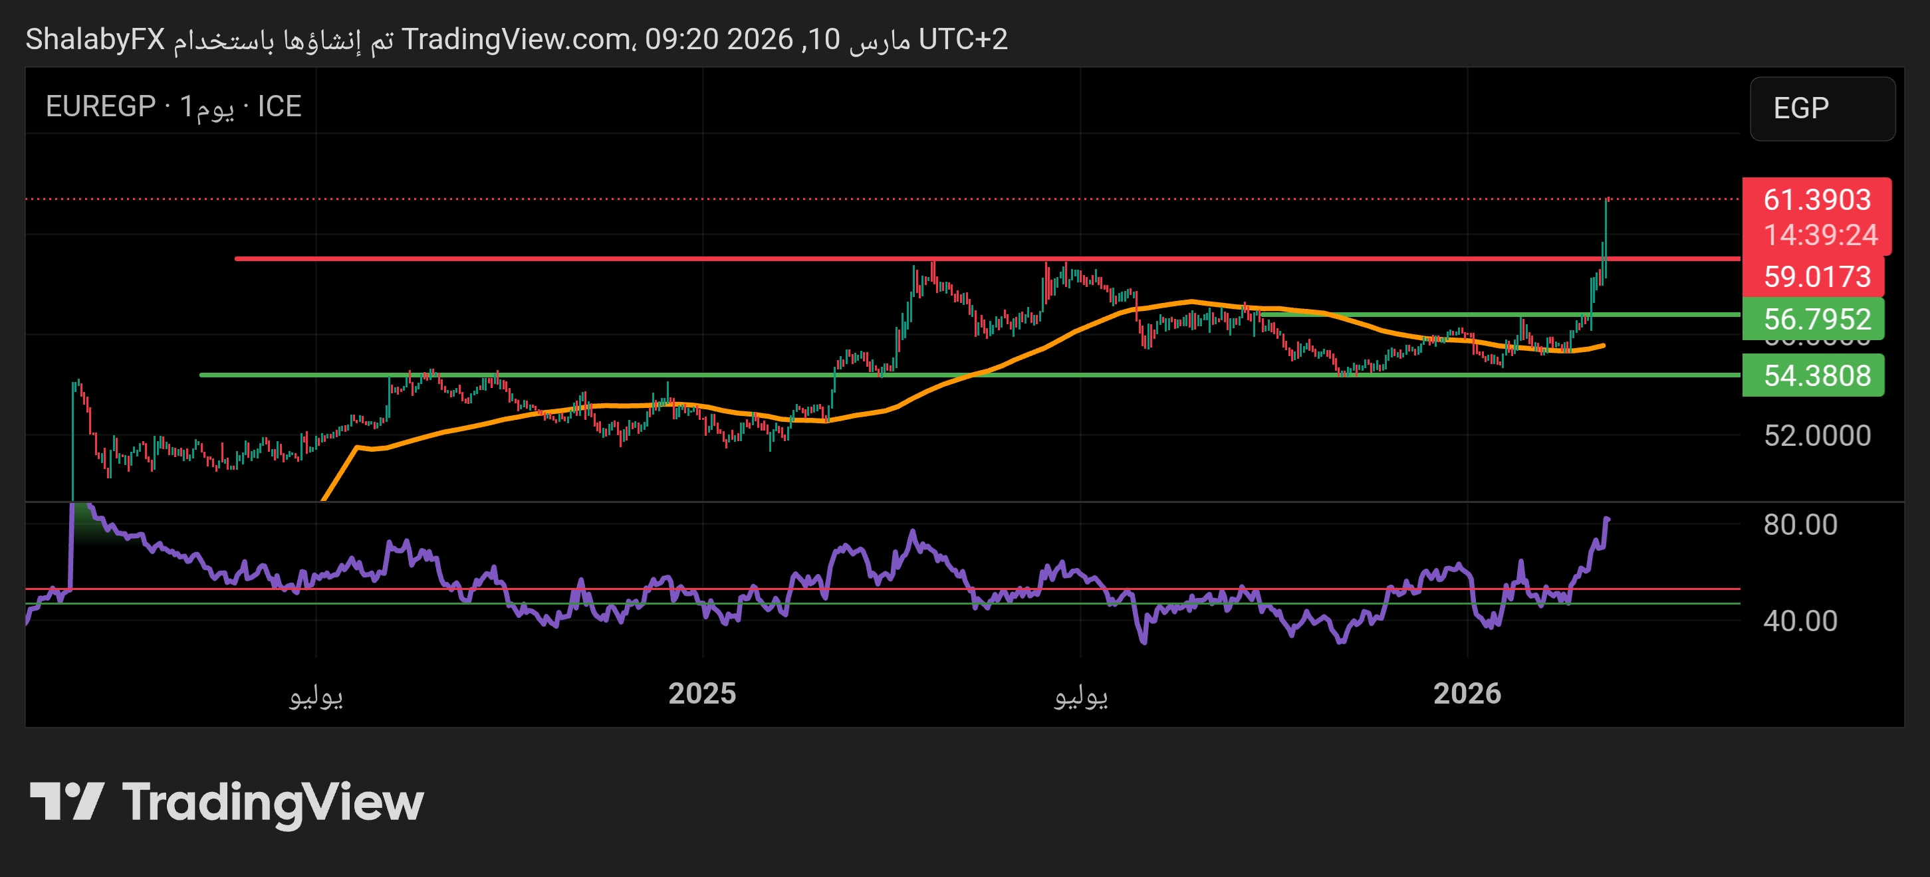
Task: Click the 52.0000 price axis value
Action: pyautogui.click(x=1816, y=435)
